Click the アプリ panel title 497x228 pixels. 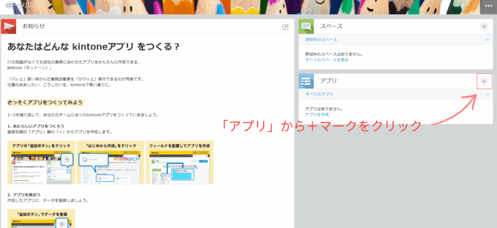329,81
